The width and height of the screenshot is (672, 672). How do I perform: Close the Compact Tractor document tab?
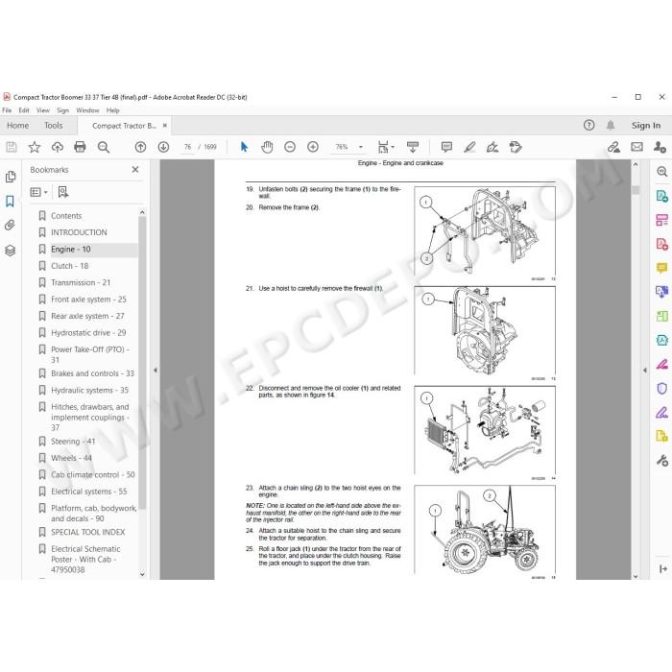[x=164, y=126]
